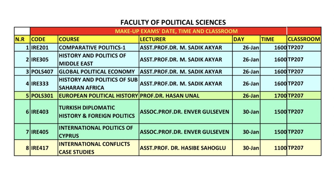The height and width of the screenshot is (179, 335).
Task: Click GLOBAL POLITICAL ECONOMY course cell
Action: 98,72
